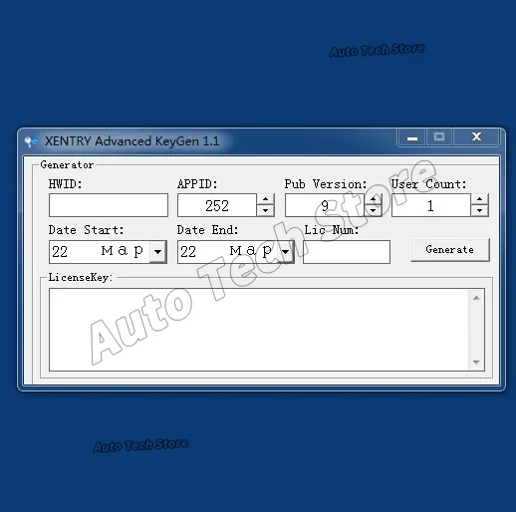516x512 pixels.
Task: Click the Pub Version field showing 9
Action: click(325, 205)
